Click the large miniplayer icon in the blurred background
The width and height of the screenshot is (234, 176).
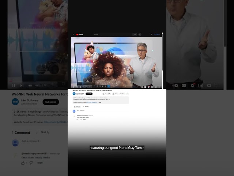pos(201,85)
